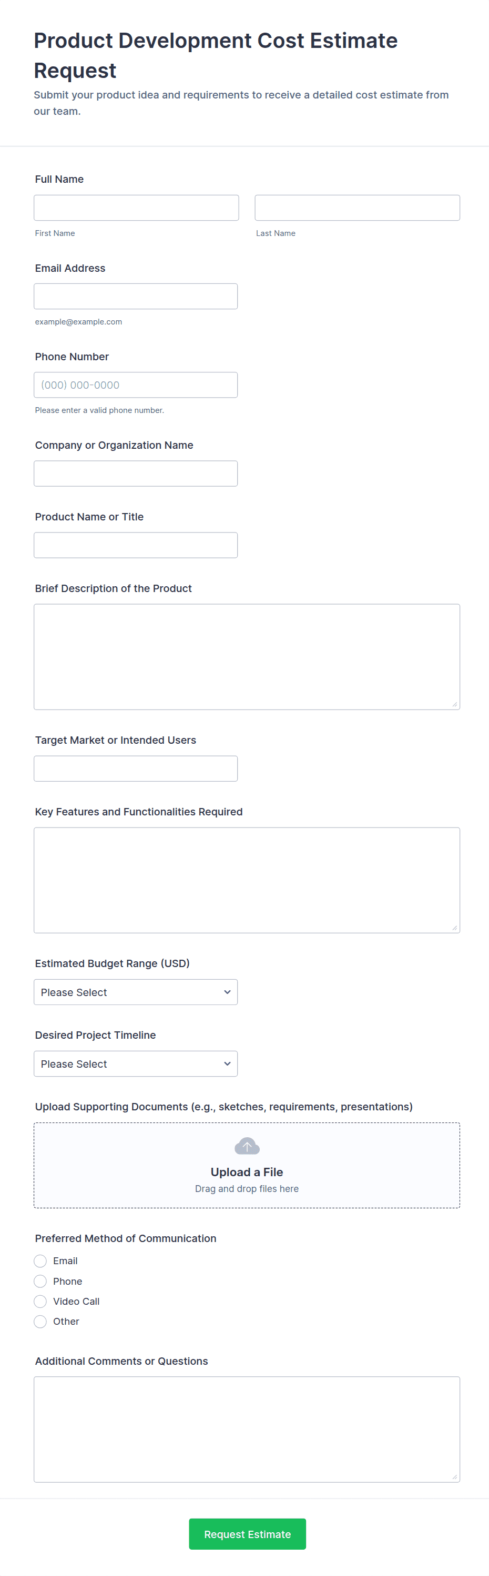Expand the Desired Project Timeline dropdown
The image size is (489, 1576).
click(x=135, y=1064)
